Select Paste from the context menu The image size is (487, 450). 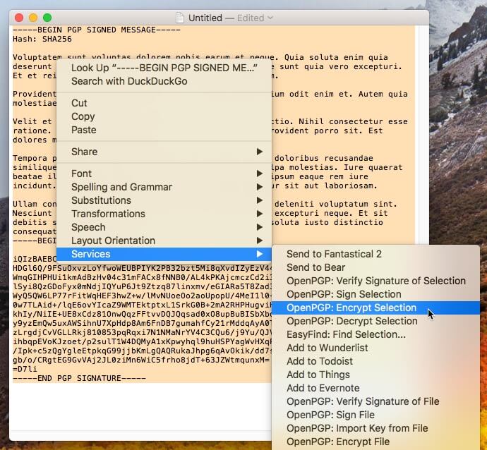coord(164,130)
